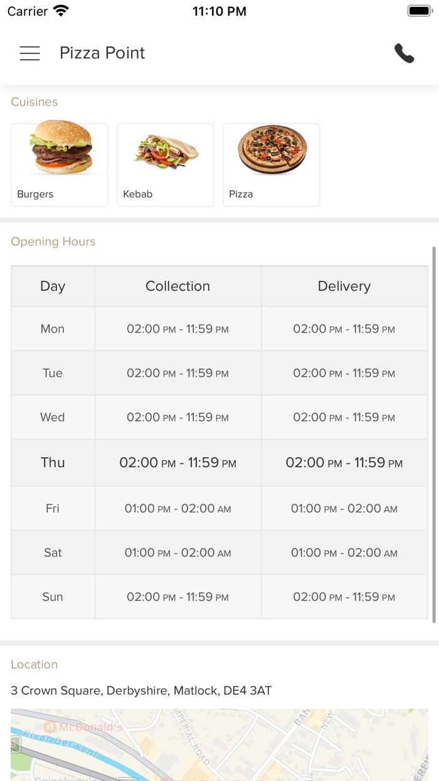Click the Delivery column header
This screenshot has height=781, width=439.
[344, 286]
